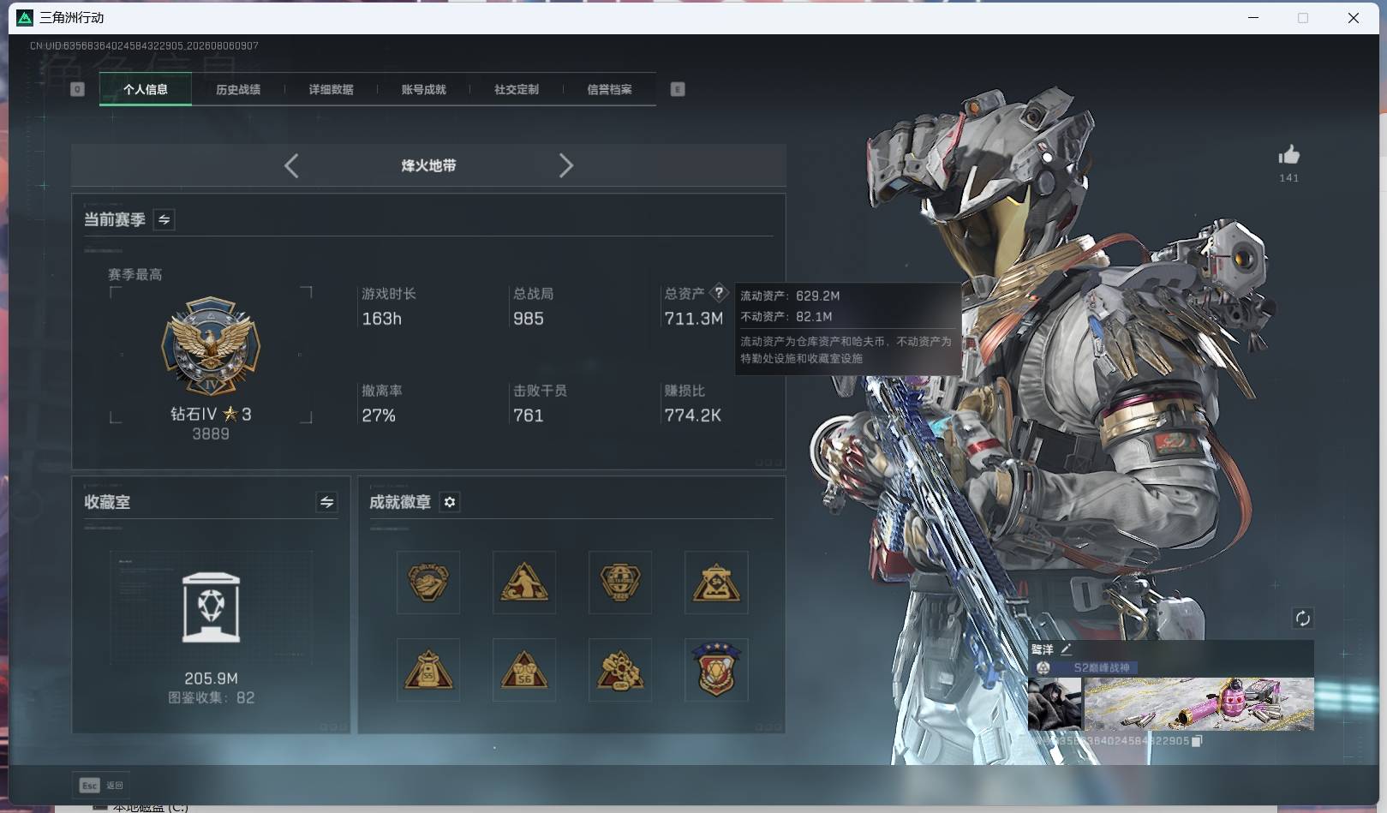Click the 三角洲行动 app icon in title bar
The width and height of the screenshot is (1387, 813).
[x=25, y=17]
